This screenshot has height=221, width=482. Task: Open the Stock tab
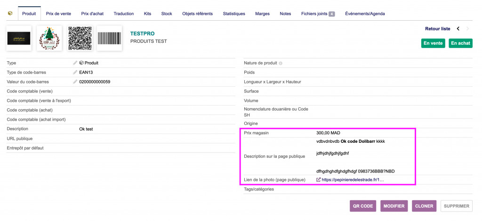click(167, 14)
